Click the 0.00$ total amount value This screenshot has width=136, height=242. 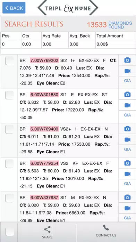coord(102,44)
